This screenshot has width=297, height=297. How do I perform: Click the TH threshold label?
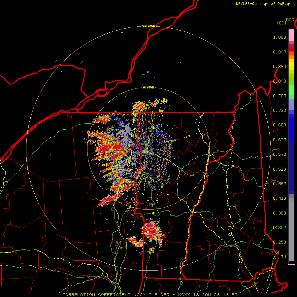point(283,257)
